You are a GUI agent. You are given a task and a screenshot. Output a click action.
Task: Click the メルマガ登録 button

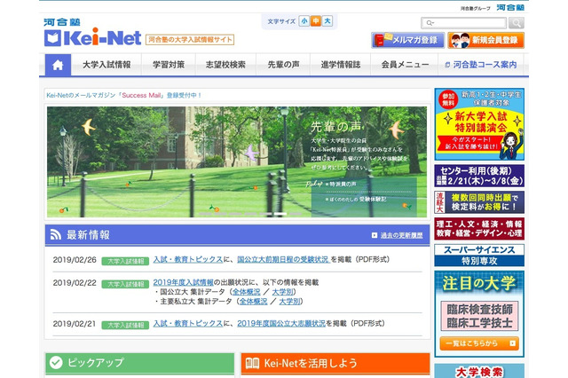coord(408,40)
